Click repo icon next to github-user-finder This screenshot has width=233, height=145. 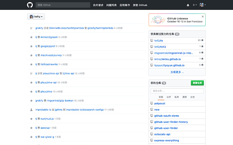pos(151,128)
